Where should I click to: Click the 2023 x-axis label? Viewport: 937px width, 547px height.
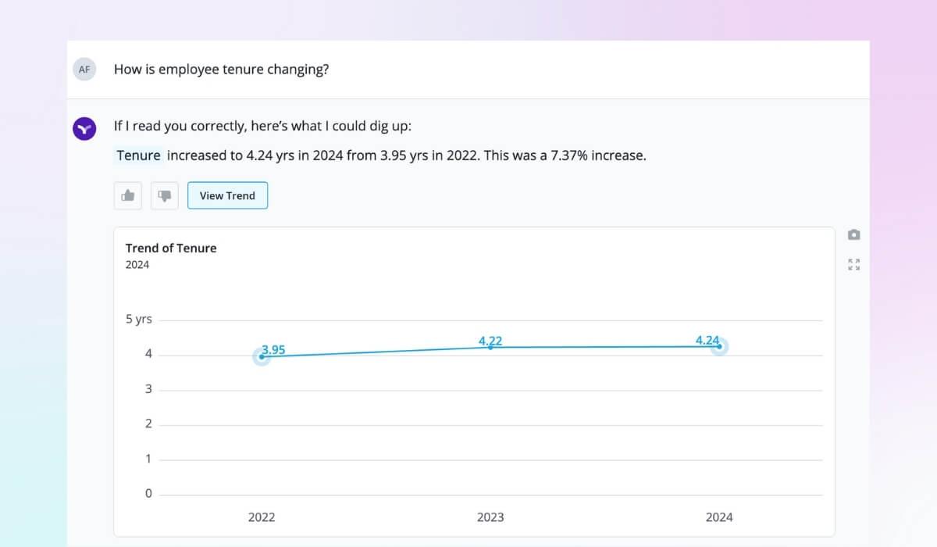pos(490,517)
